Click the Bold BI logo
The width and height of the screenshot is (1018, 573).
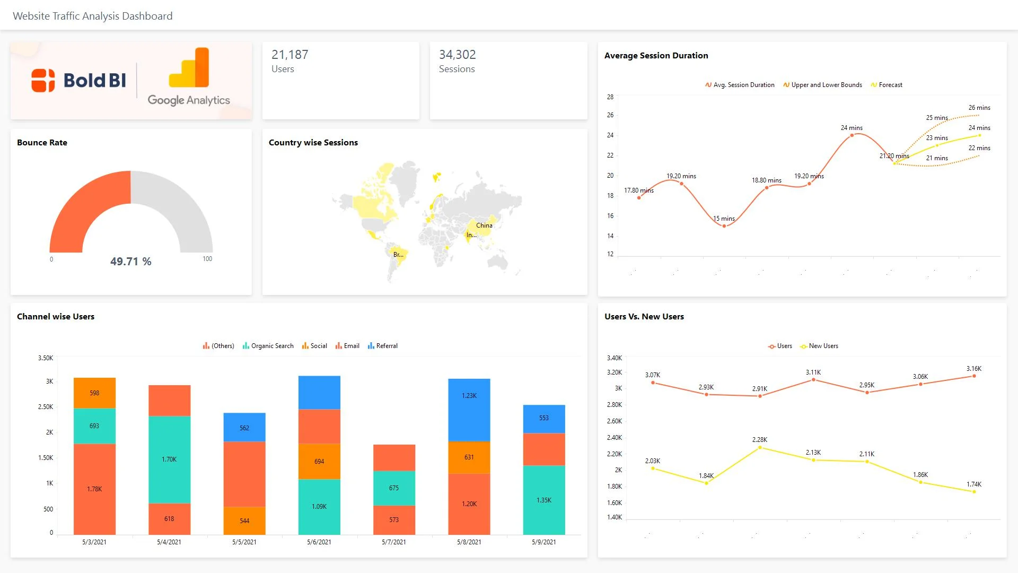coord(78,80)
